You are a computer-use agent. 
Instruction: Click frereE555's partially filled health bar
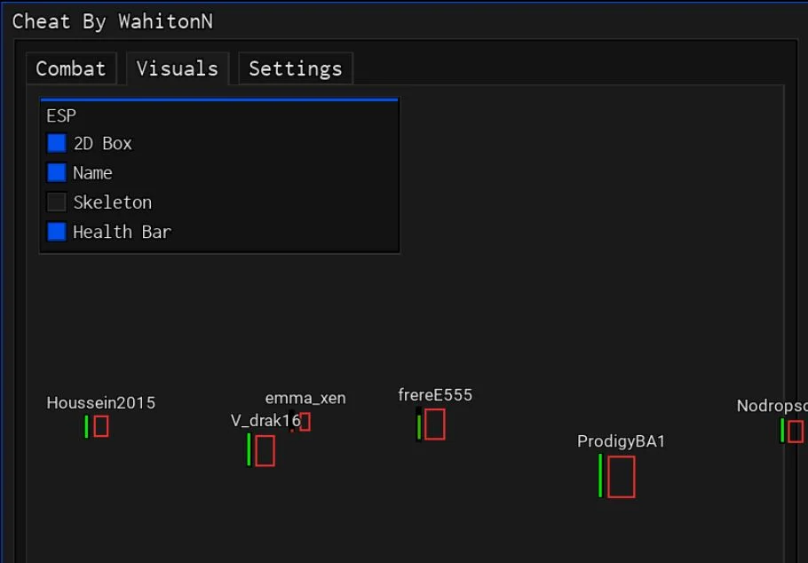click(419, 424)
